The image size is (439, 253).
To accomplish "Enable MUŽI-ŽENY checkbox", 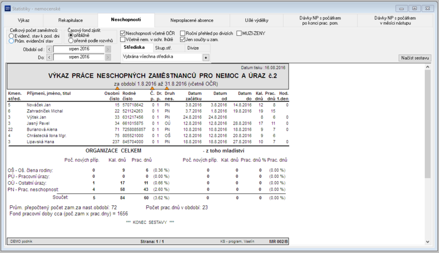I will (x=239, y=33).
